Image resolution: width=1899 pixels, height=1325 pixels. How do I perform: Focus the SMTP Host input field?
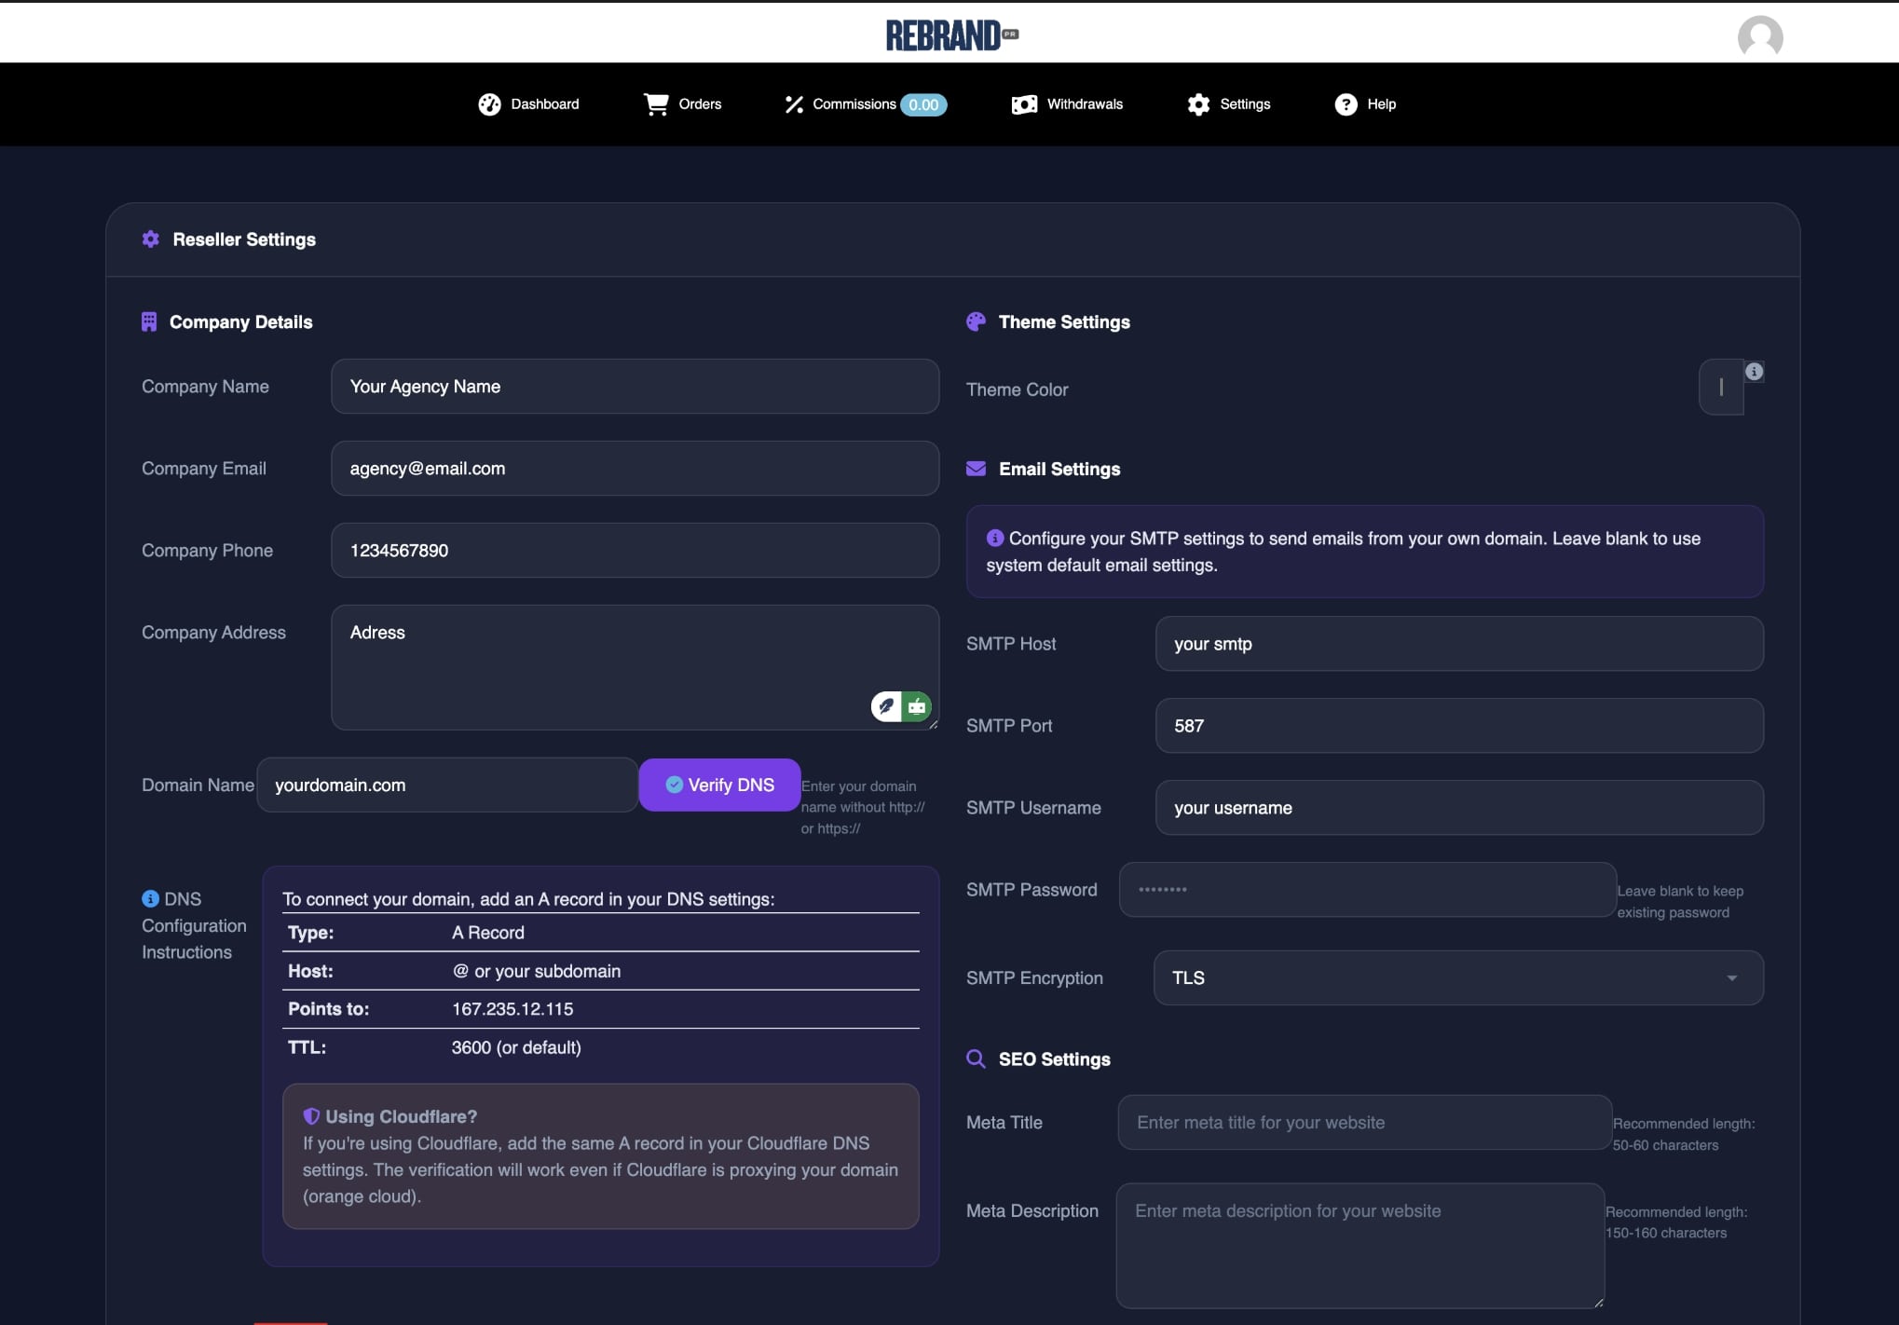click(1458, 644)
